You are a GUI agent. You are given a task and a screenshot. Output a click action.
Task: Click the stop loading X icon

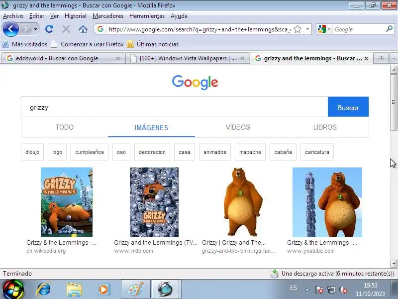tap(66, 29)
